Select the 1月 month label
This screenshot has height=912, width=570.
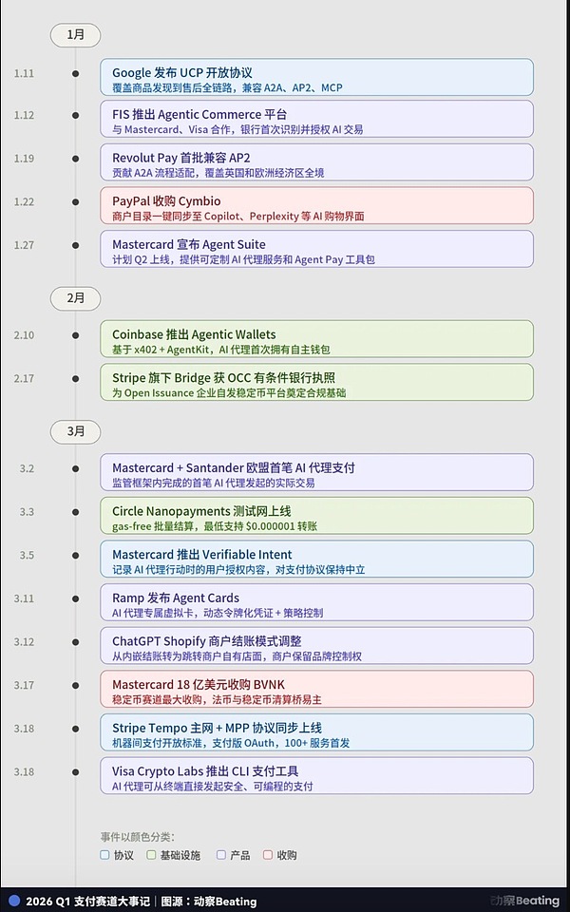click(x=76, y=35)
